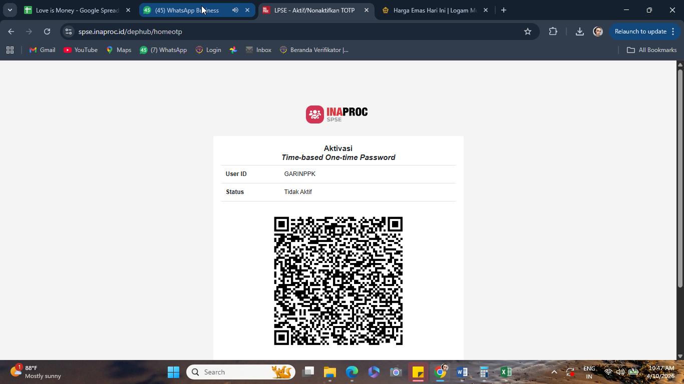Viewport: 684px width, 384px height.
Task: Open the All Bookmarks folder
Action: 652,50
